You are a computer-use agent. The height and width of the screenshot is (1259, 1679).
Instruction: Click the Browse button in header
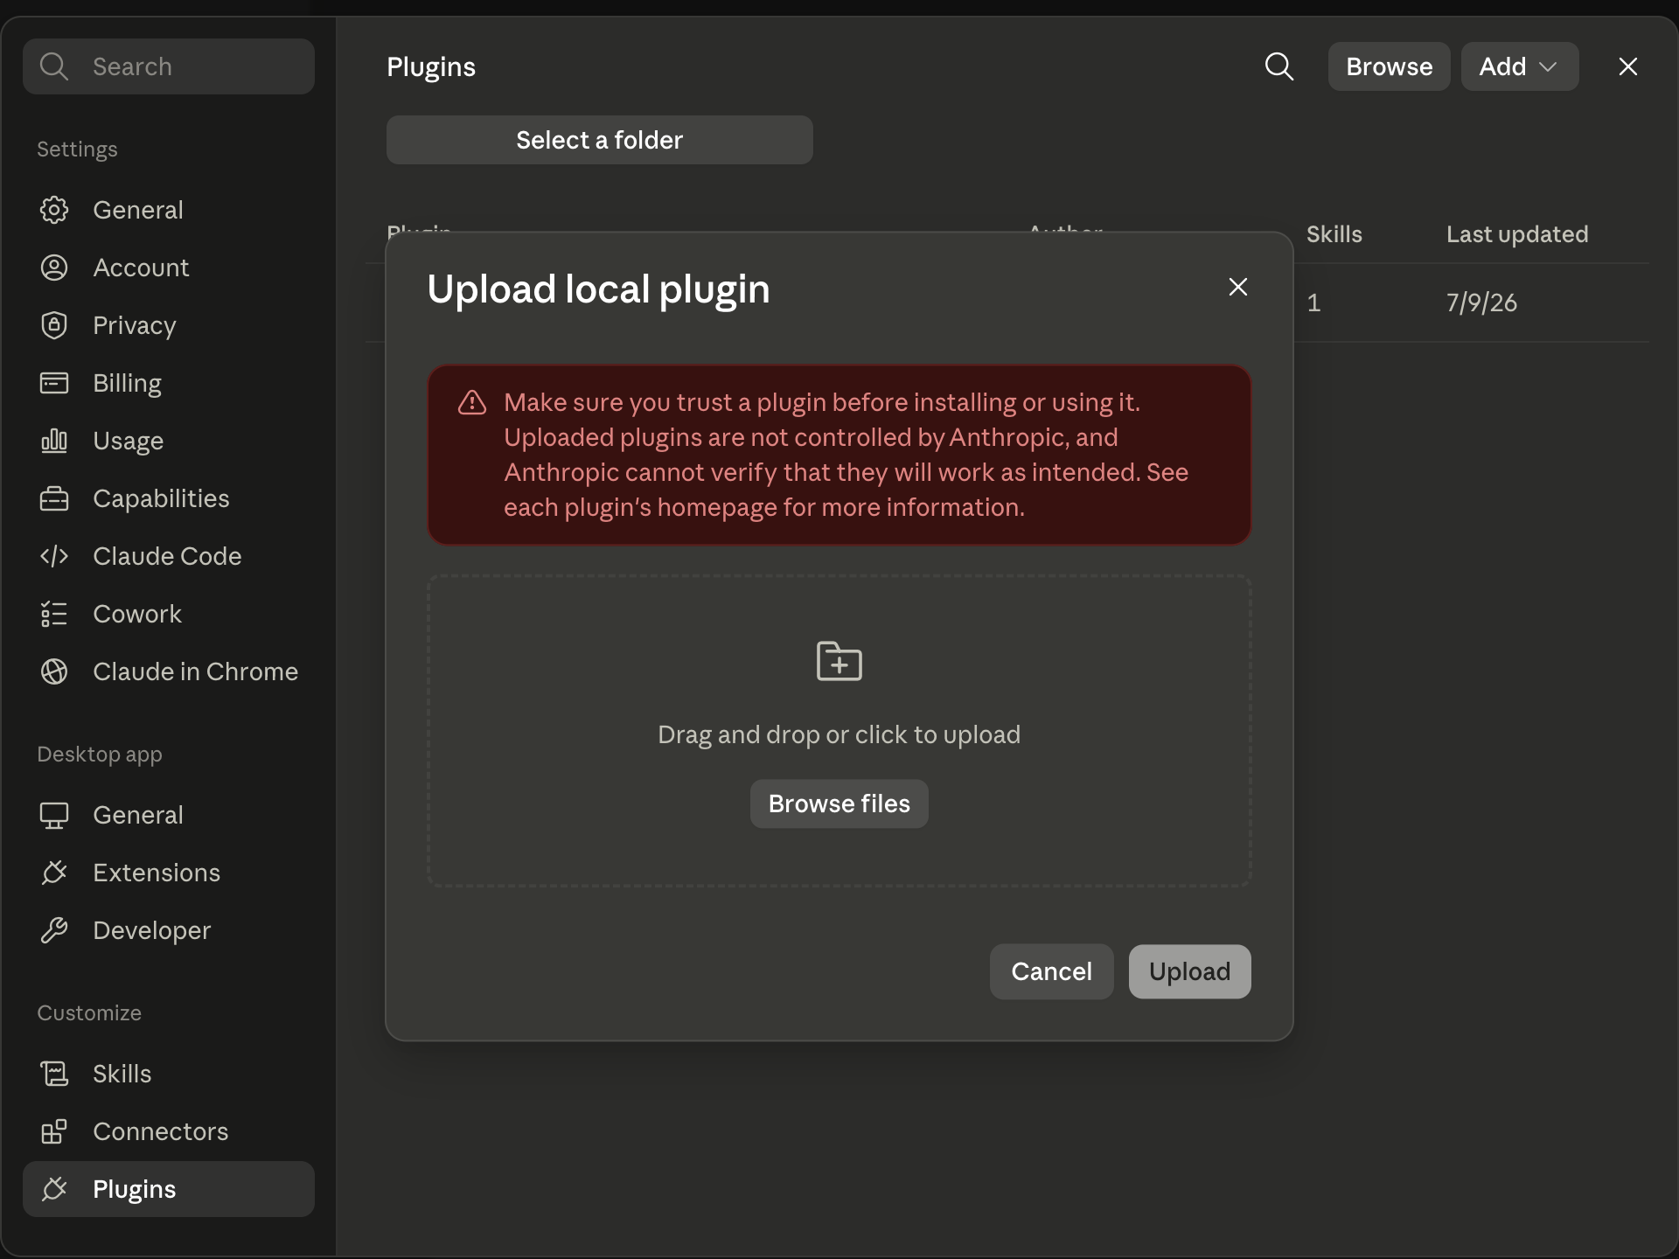(1389, 66)
